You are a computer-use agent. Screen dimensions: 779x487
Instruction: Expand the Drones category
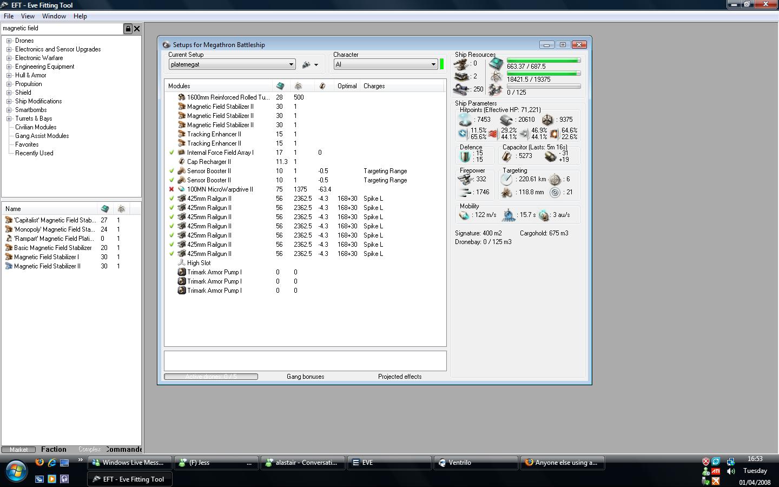(9, 41)
